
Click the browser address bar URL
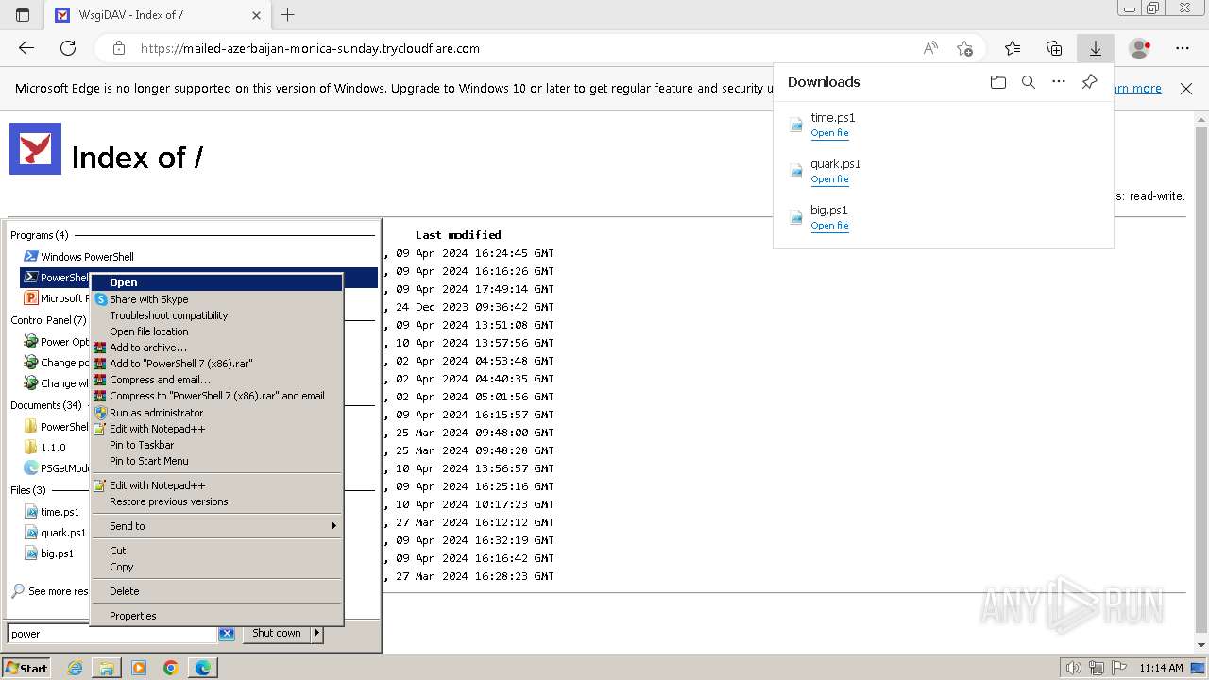[x=310, y=48]
